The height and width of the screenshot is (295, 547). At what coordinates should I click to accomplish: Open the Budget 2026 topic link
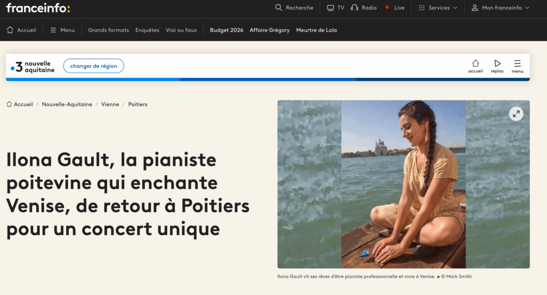[x=226, y=30]
